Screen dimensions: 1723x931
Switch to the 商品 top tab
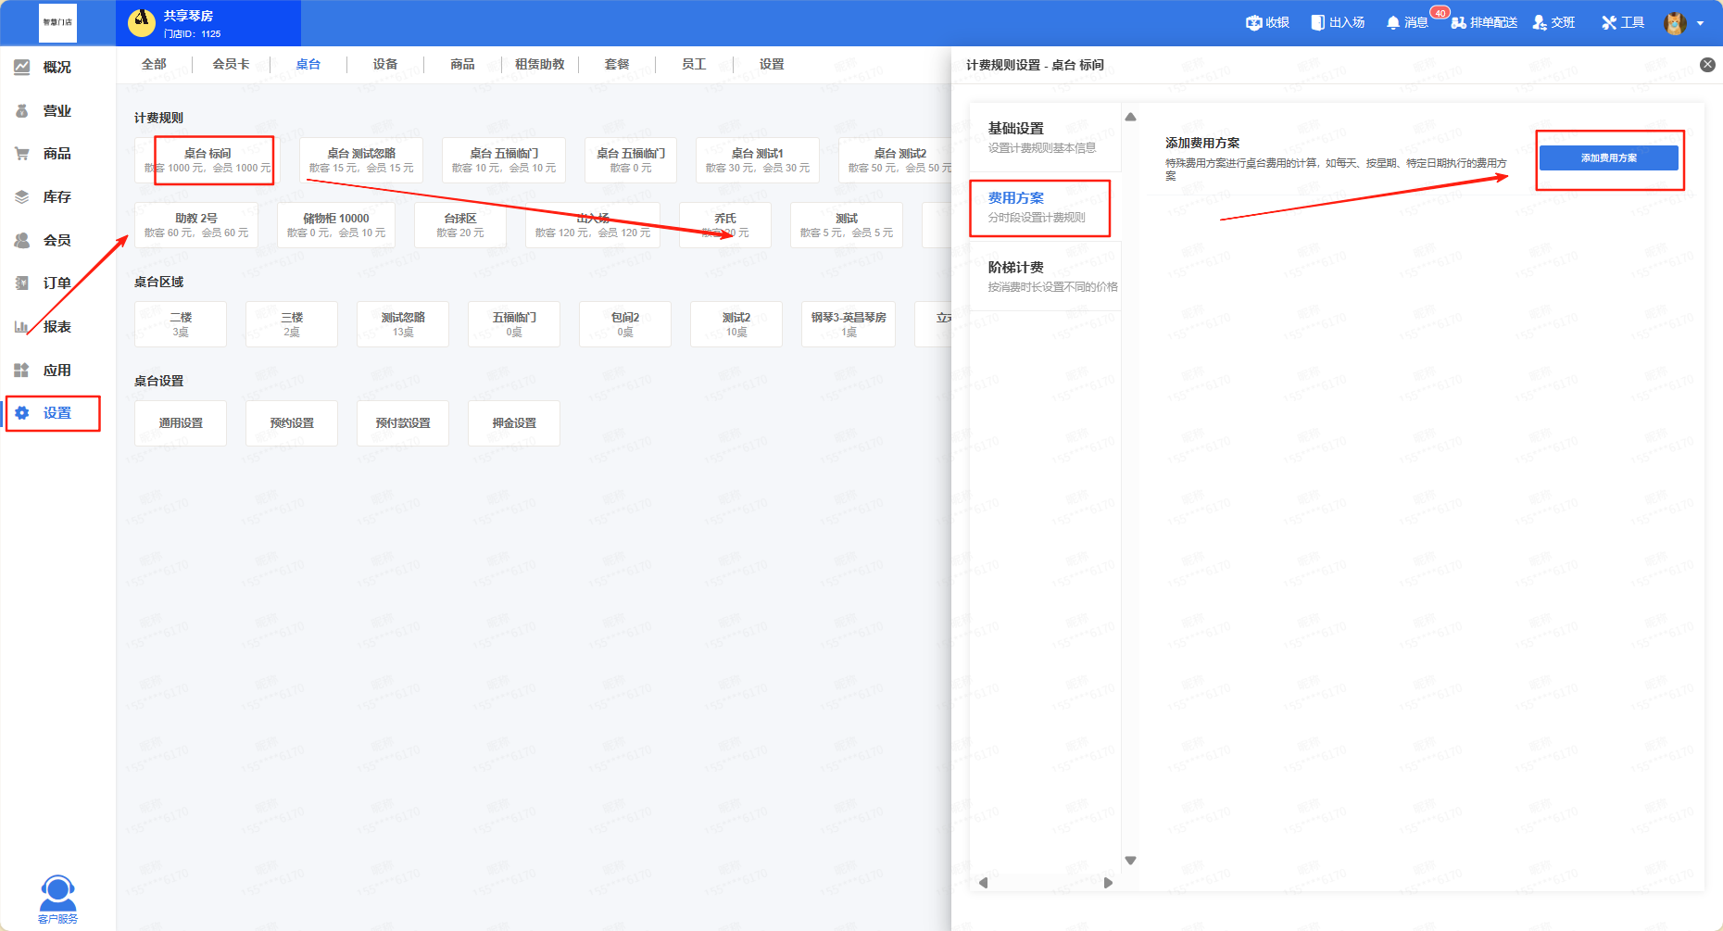tap(462, 64)
